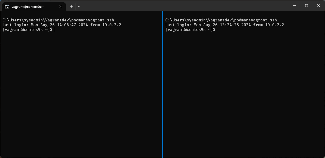This screenshot has width=325, height=158.
Task: Click the left pane's 14:06:47 last login line
Action: pyautogui.click(x=62, y=25)
